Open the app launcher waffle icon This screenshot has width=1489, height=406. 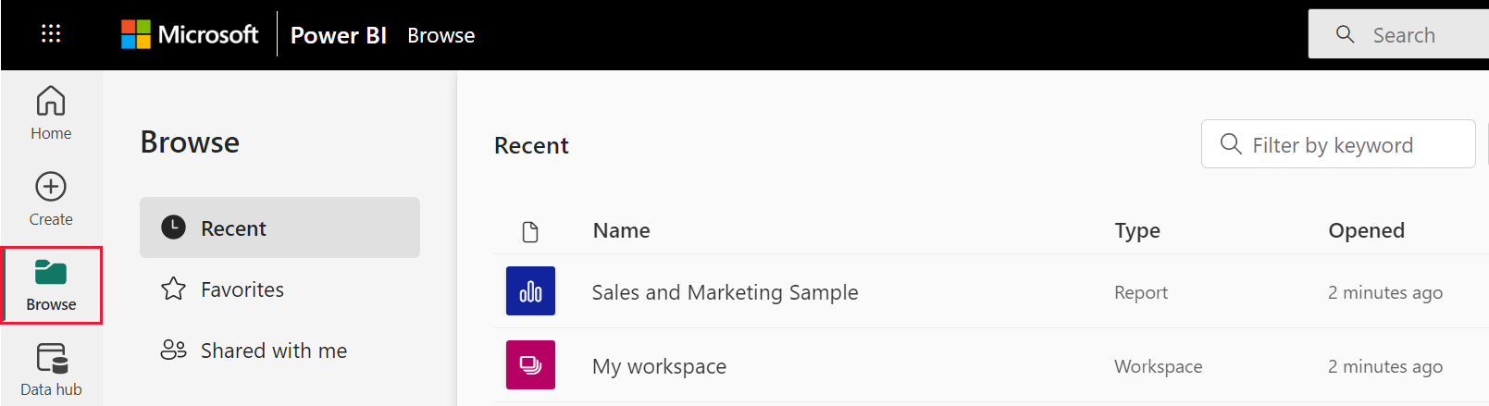(x=51, y=34)
